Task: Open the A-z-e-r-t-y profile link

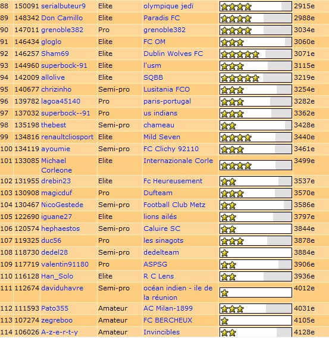Action: [x=59, y=332]
